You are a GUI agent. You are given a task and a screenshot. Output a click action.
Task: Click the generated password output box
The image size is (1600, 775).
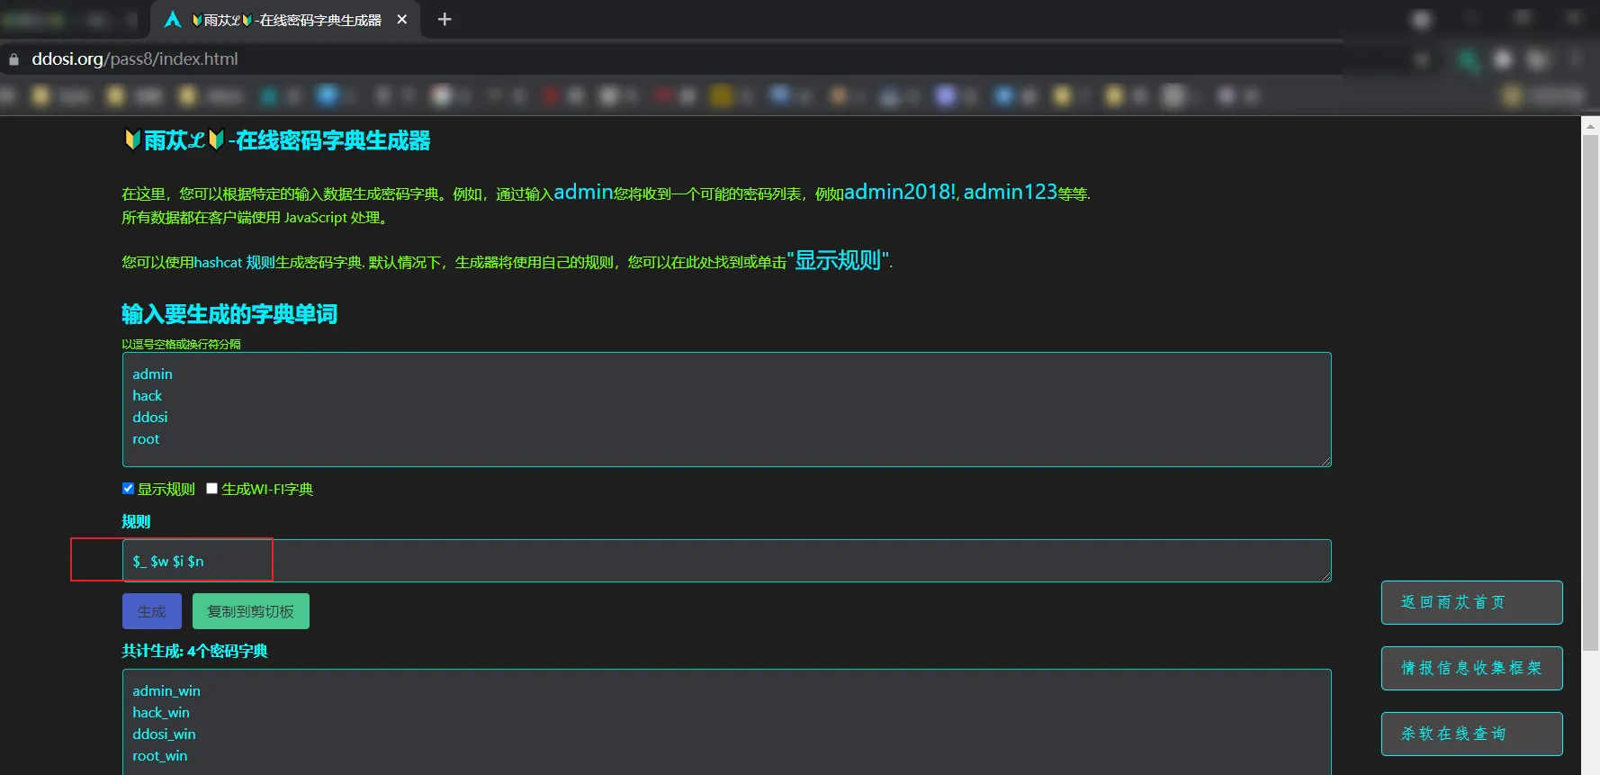pos(726,722)
